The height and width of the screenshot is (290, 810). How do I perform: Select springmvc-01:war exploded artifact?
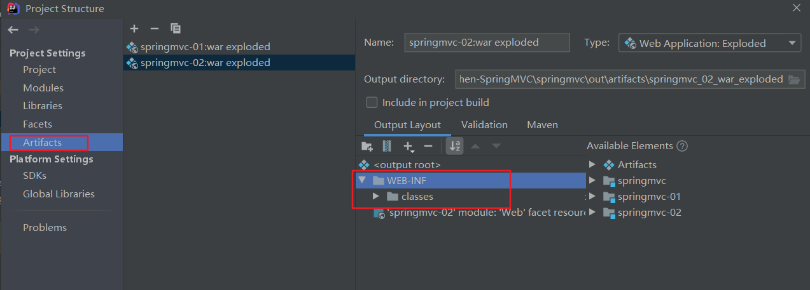coord(205,46)
